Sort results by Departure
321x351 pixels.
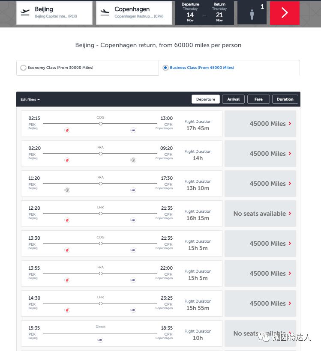tap(206, 99)
